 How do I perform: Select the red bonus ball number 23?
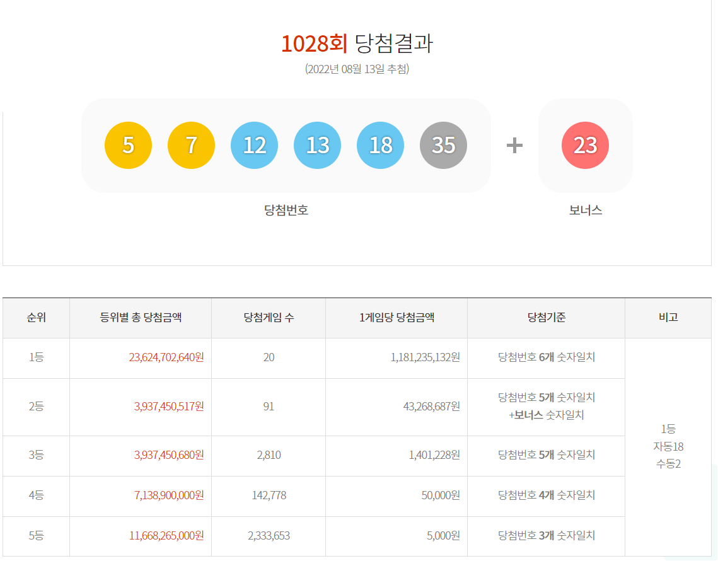[x=585, y=146]
